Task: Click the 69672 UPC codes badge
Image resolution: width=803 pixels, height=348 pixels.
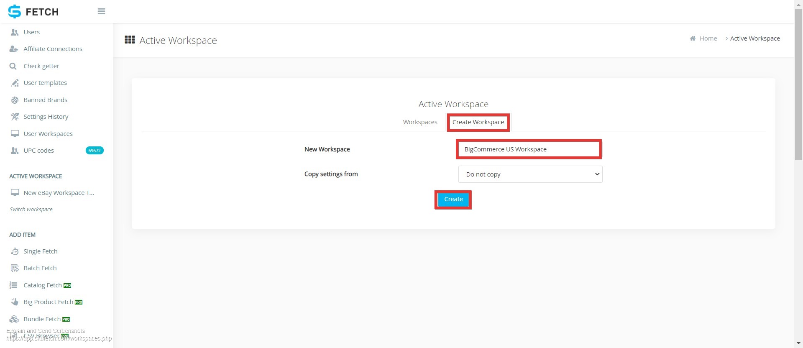Action: [x=95, y=151]
